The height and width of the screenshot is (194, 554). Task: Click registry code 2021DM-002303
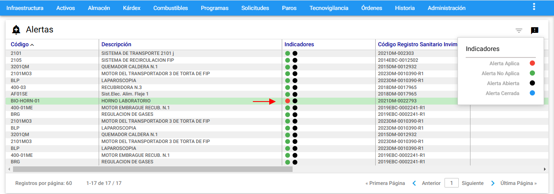396,54
